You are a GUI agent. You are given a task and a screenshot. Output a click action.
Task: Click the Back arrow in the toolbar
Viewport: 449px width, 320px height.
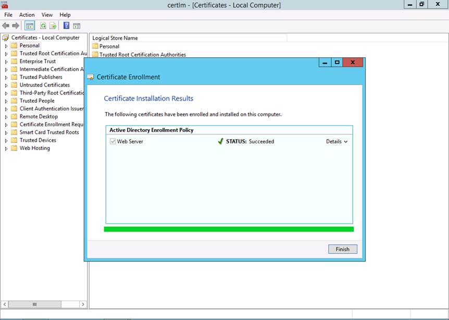[x=6, y=26]
